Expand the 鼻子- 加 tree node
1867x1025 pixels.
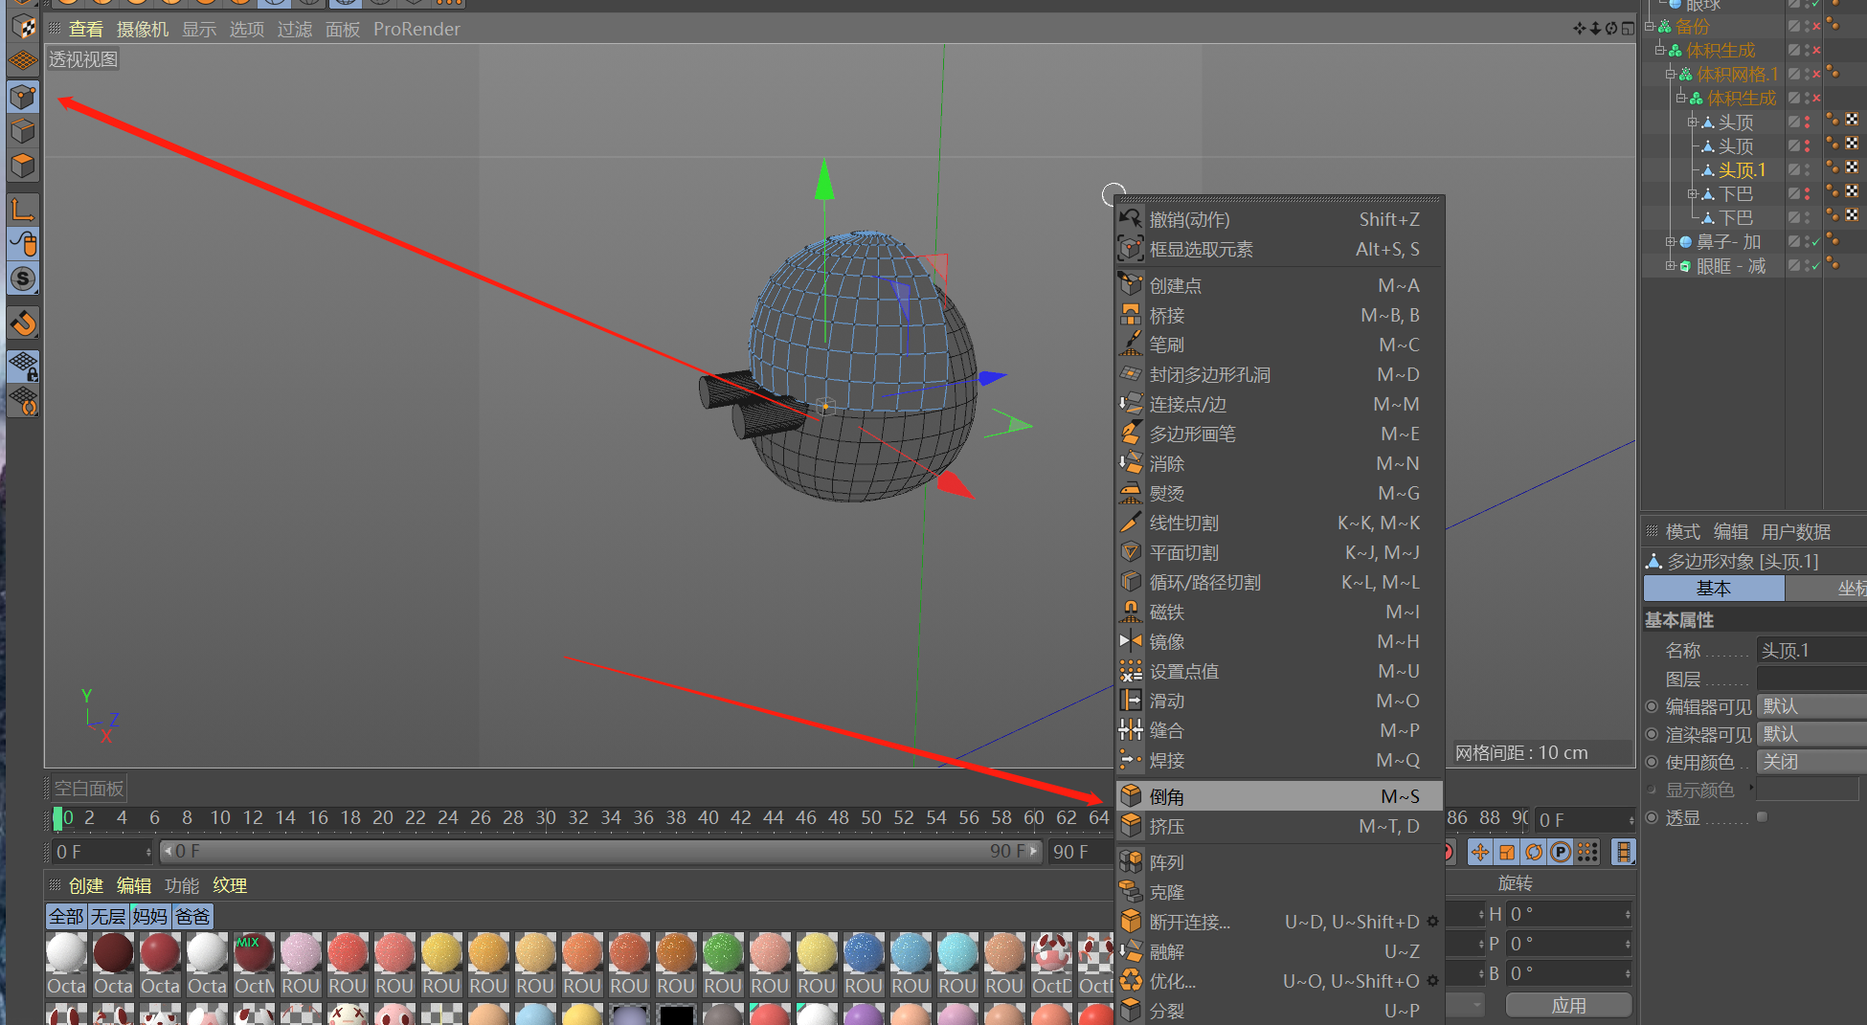click(1671, 242)
